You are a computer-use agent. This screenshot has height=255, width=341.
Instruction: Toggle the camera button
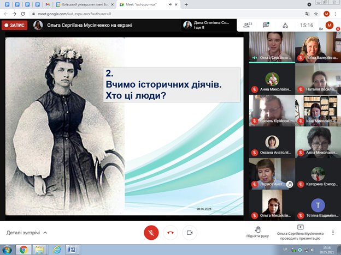(190, 232)
